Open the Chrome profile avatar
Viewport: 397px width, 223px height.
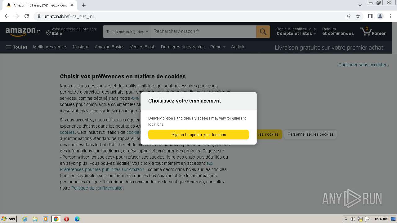(x=380, y=16)
